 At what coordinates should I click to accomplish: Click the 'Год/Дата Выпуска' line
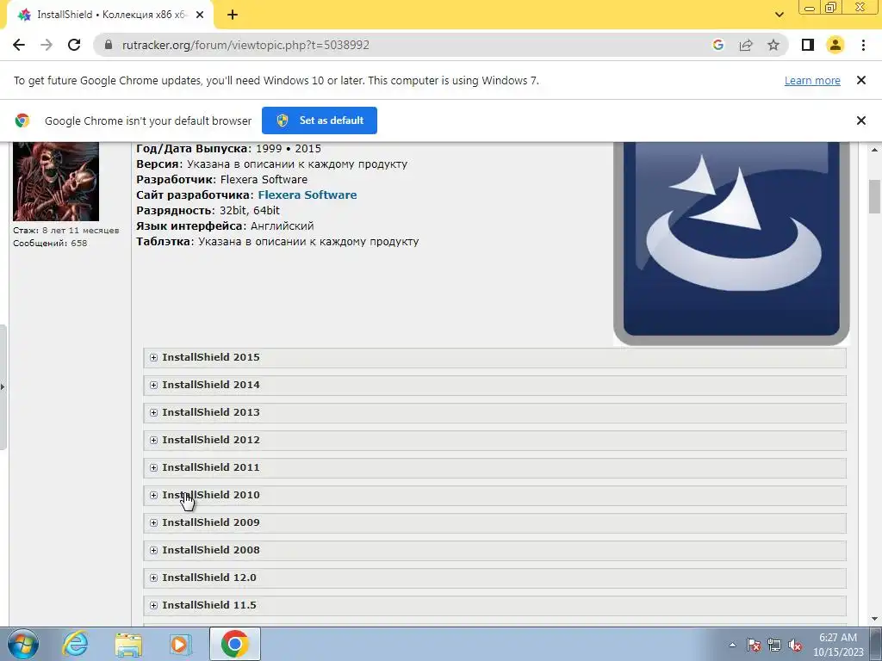point(228,149)
